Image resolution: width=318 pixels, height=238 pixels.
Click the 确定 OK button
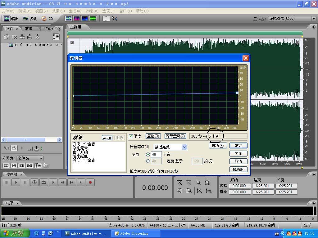point(238,145)
